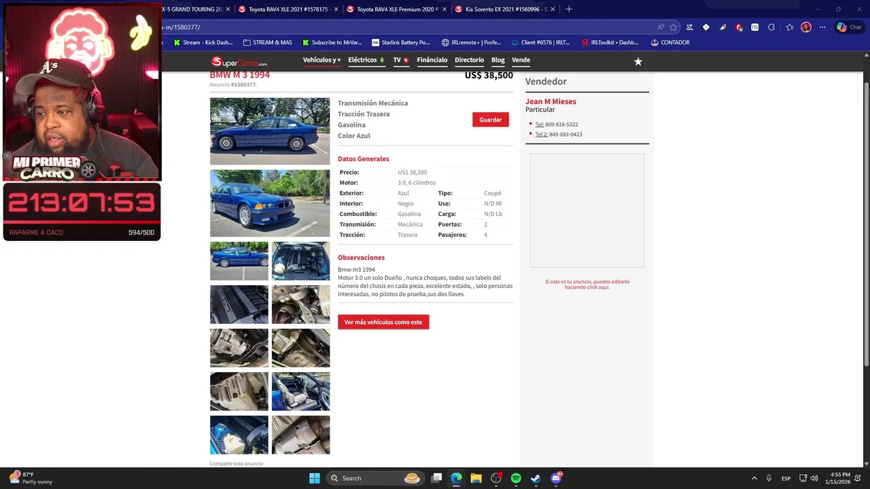The width and height of the screenshot is (870, 489).
Task: Open Steam on taskbar
Action: pyautogui.click(x=536, y=478)
